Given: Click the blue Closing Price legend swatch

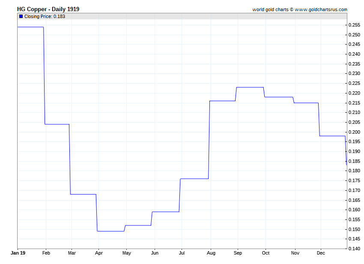Looking at the screenshot, I should (x=21, y=16).
